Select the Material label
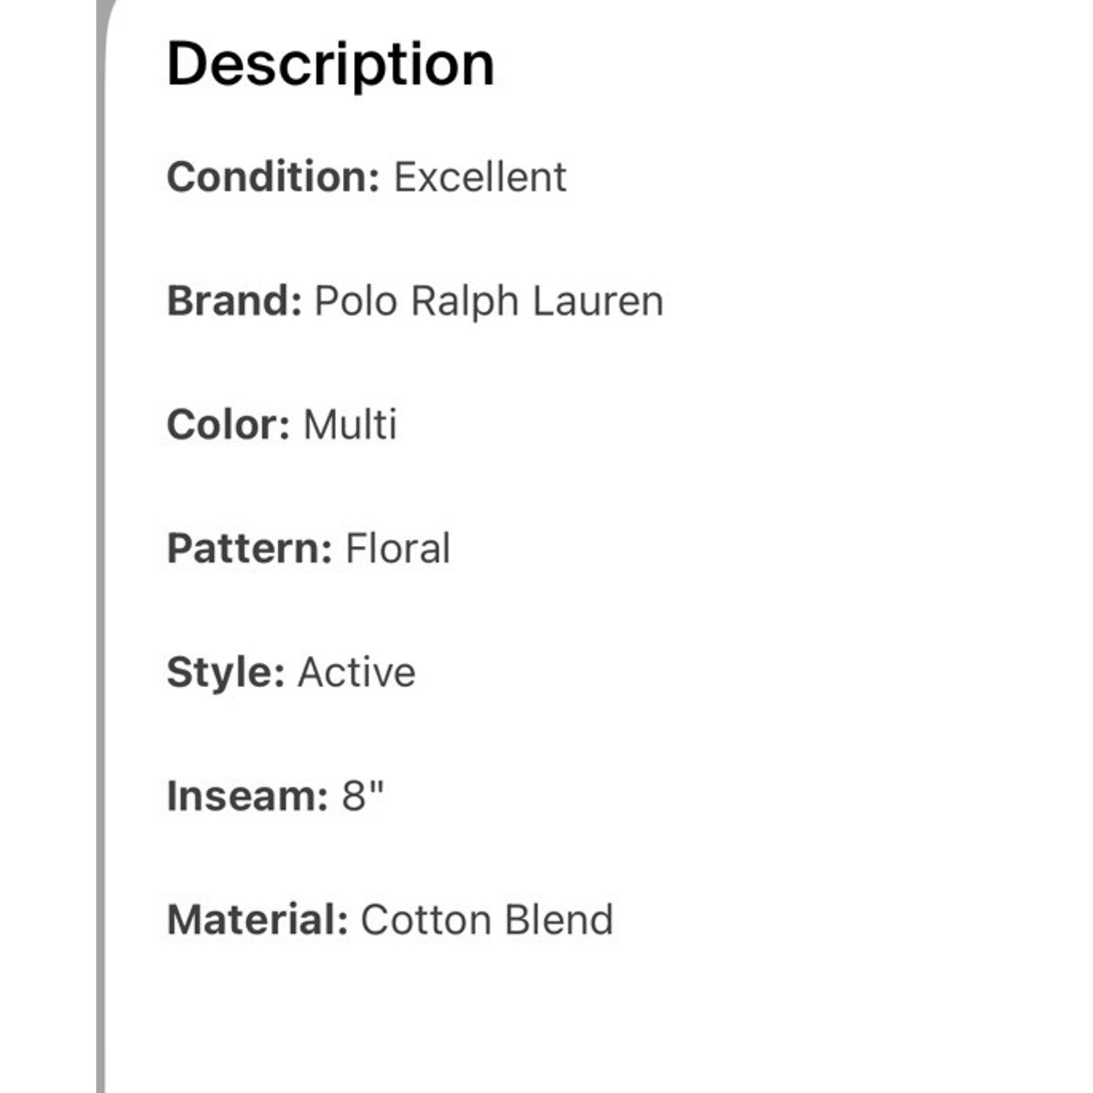The width and height of the screenshot is (1093, 1093). (x=258, y=919)
